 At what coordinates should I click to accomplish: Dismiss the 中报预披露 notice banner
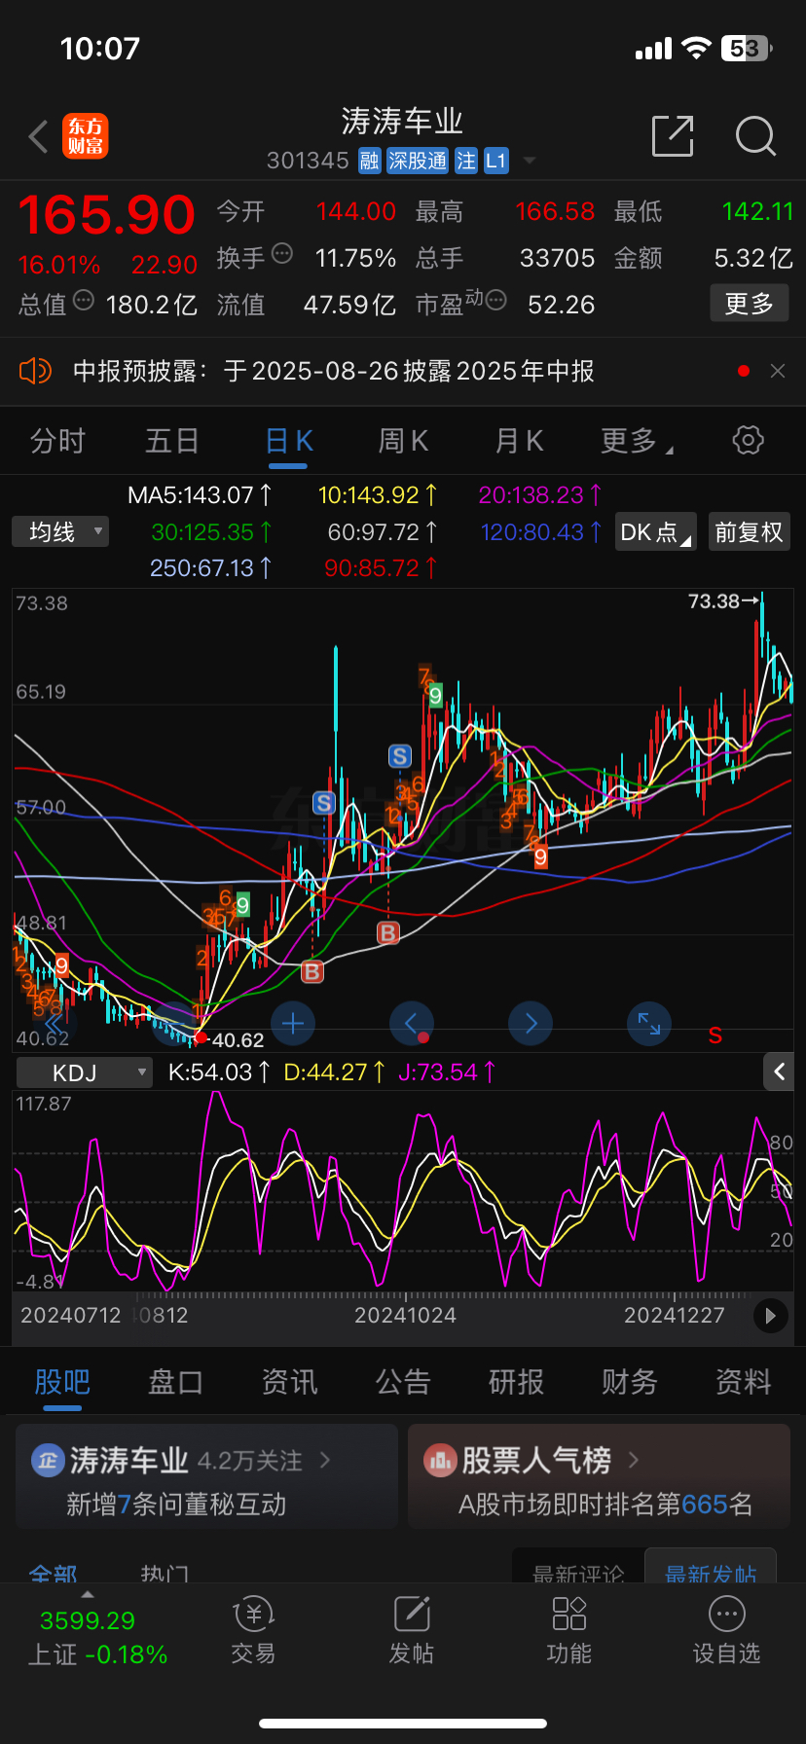pyautogui.click(x=778, y=371)
